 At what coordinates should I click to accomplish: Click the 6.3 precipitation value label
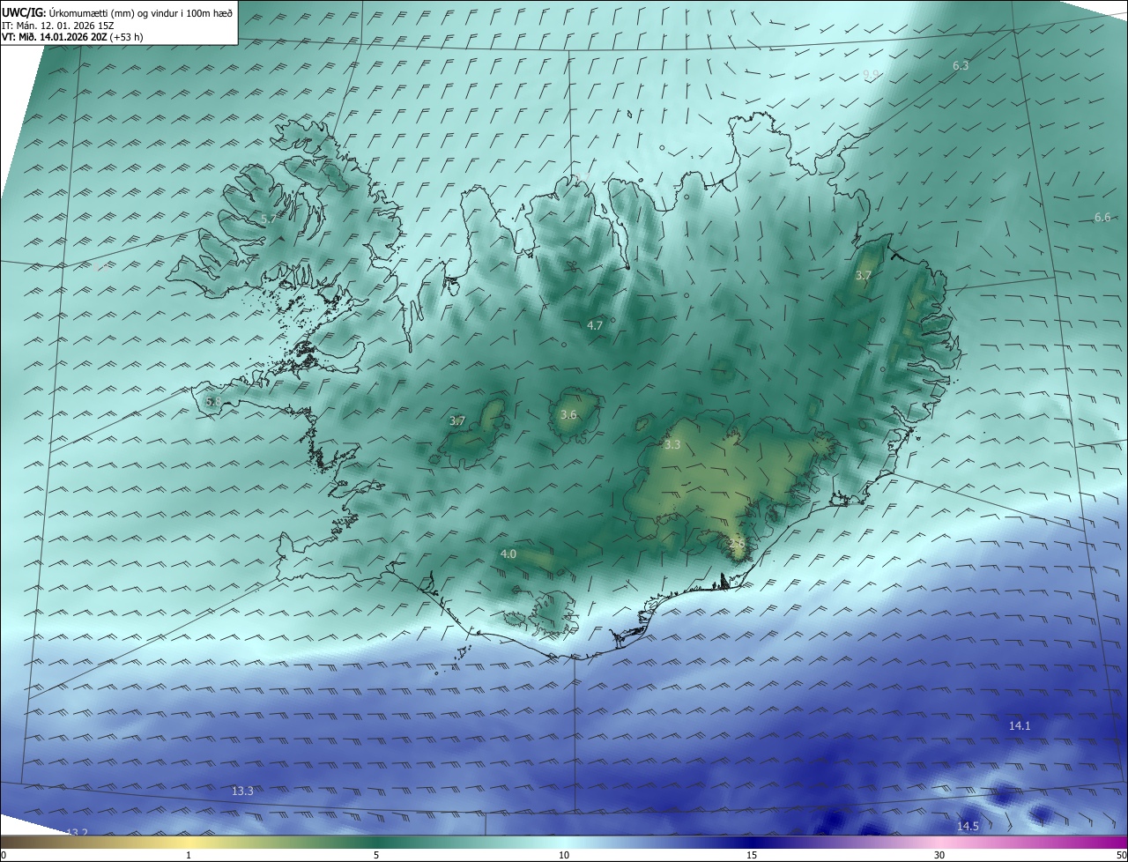click(x=961, y=66)
